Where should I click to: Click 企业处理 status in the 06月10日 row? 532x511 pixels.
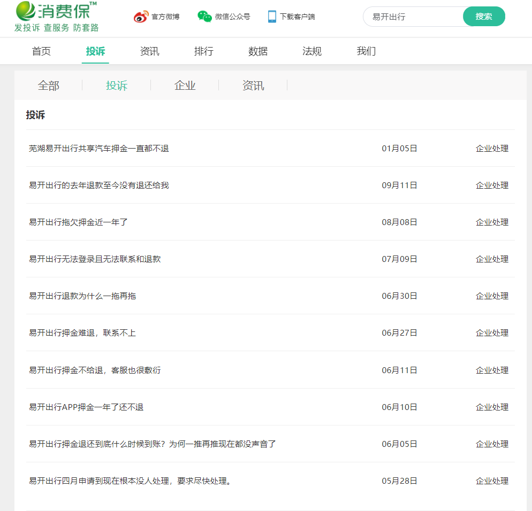[492, 407]
